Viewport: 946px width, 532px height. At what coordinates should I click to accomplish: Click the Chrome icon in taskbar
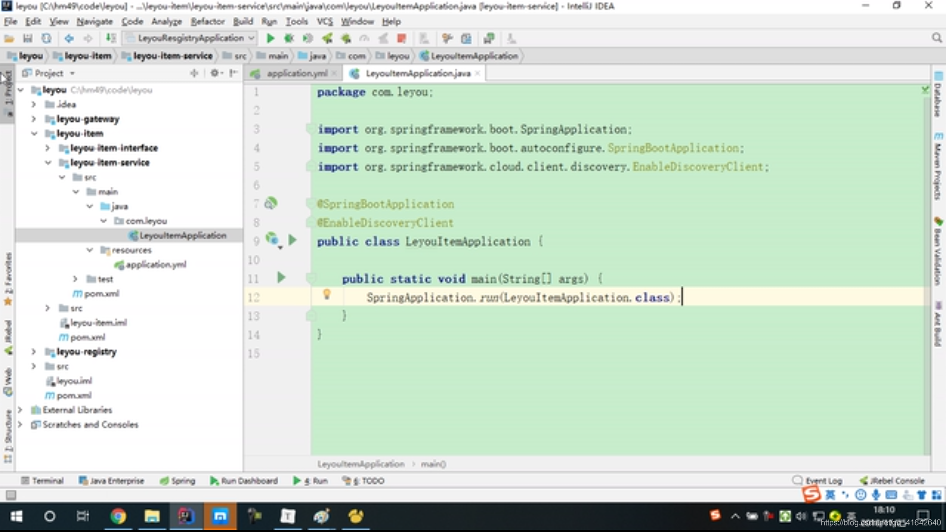[x=118, y=516]
